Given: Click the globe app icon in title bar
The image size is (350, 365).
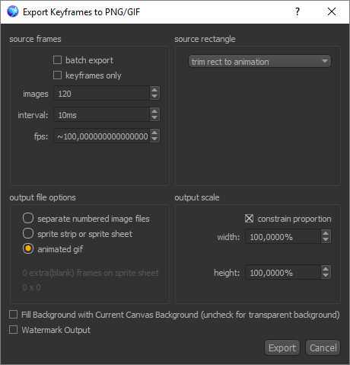Looking at the screenshot, I should point(12,11).
